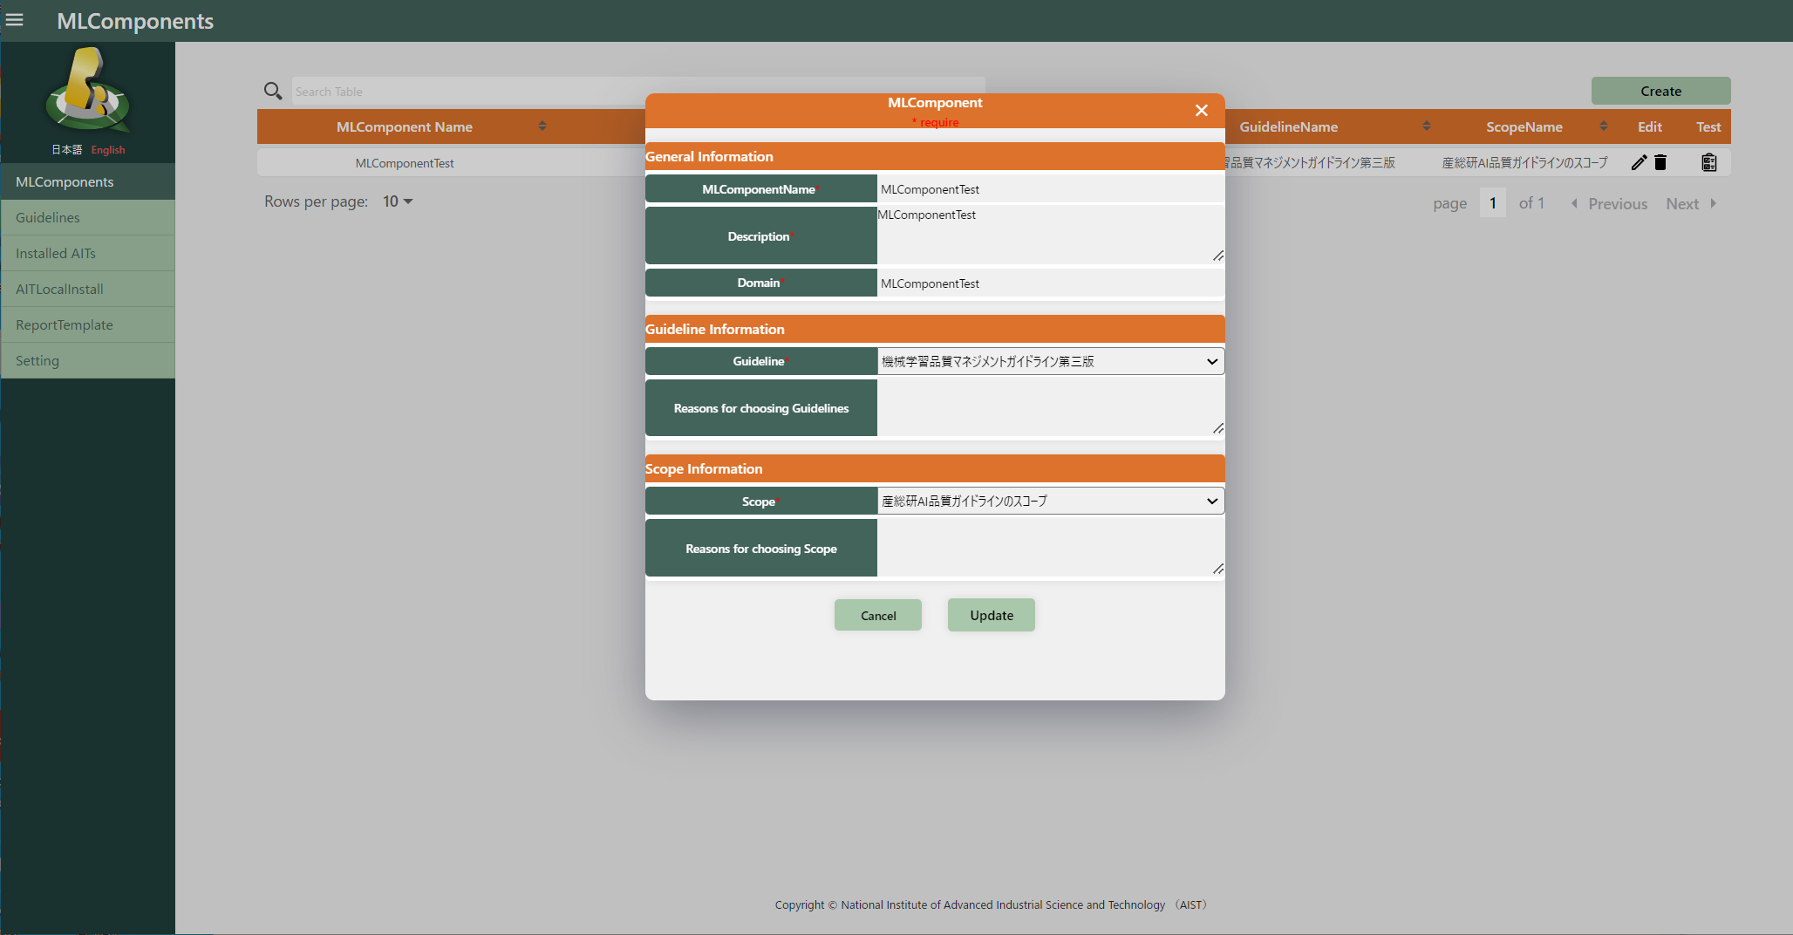Click the Reasons for choosing Guidelines textarea

point(1049,407)
